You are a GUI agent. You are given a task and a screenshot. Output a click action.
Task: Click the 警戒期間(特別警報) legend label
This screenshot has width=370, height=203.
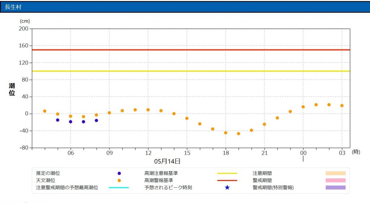(273, 188)
